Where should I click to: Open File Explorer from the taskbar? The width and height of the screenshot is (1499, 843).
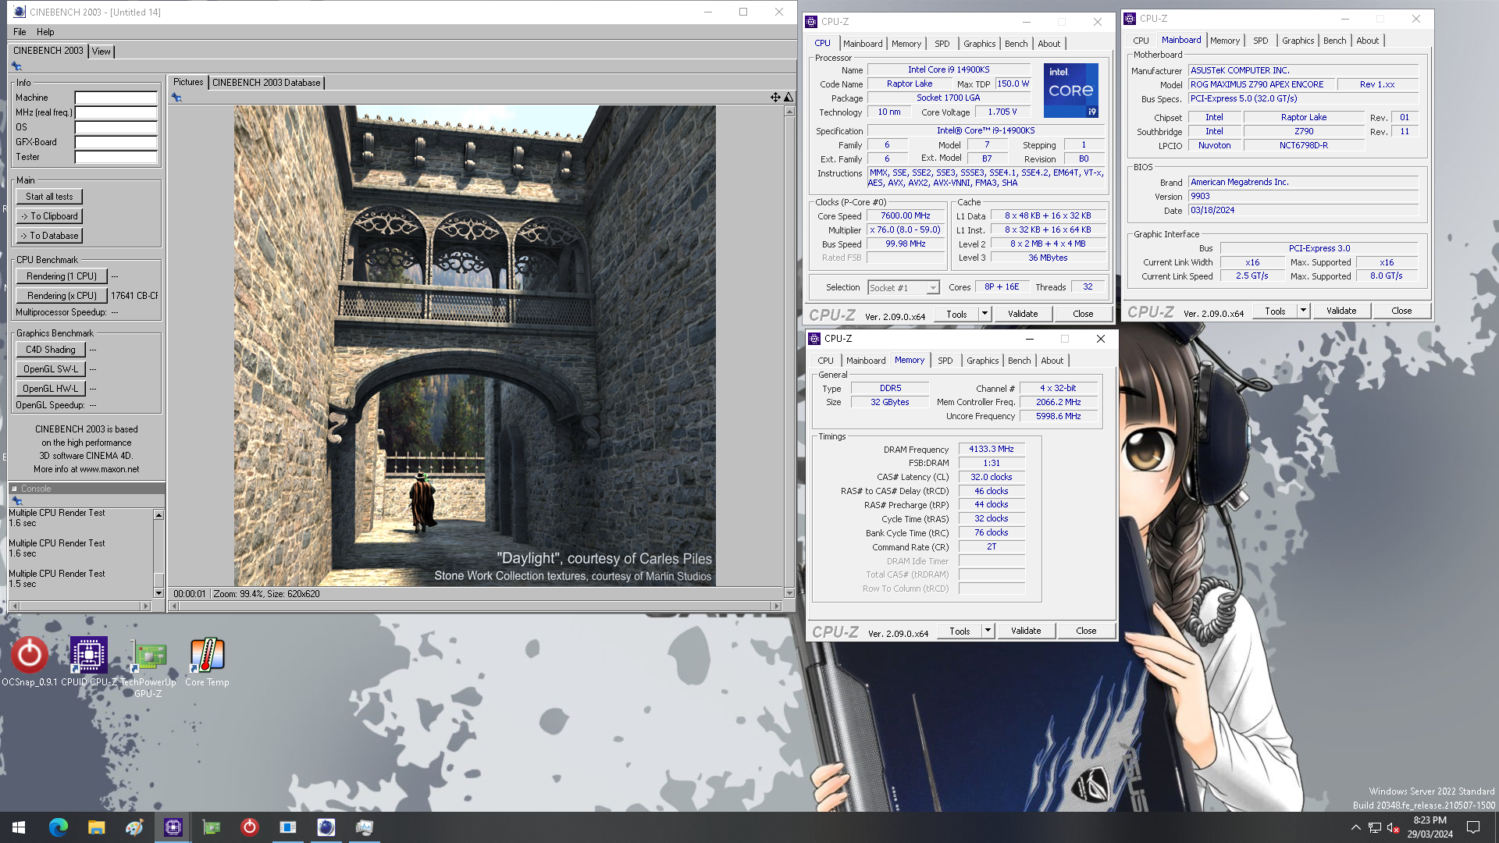click(96, 827)
